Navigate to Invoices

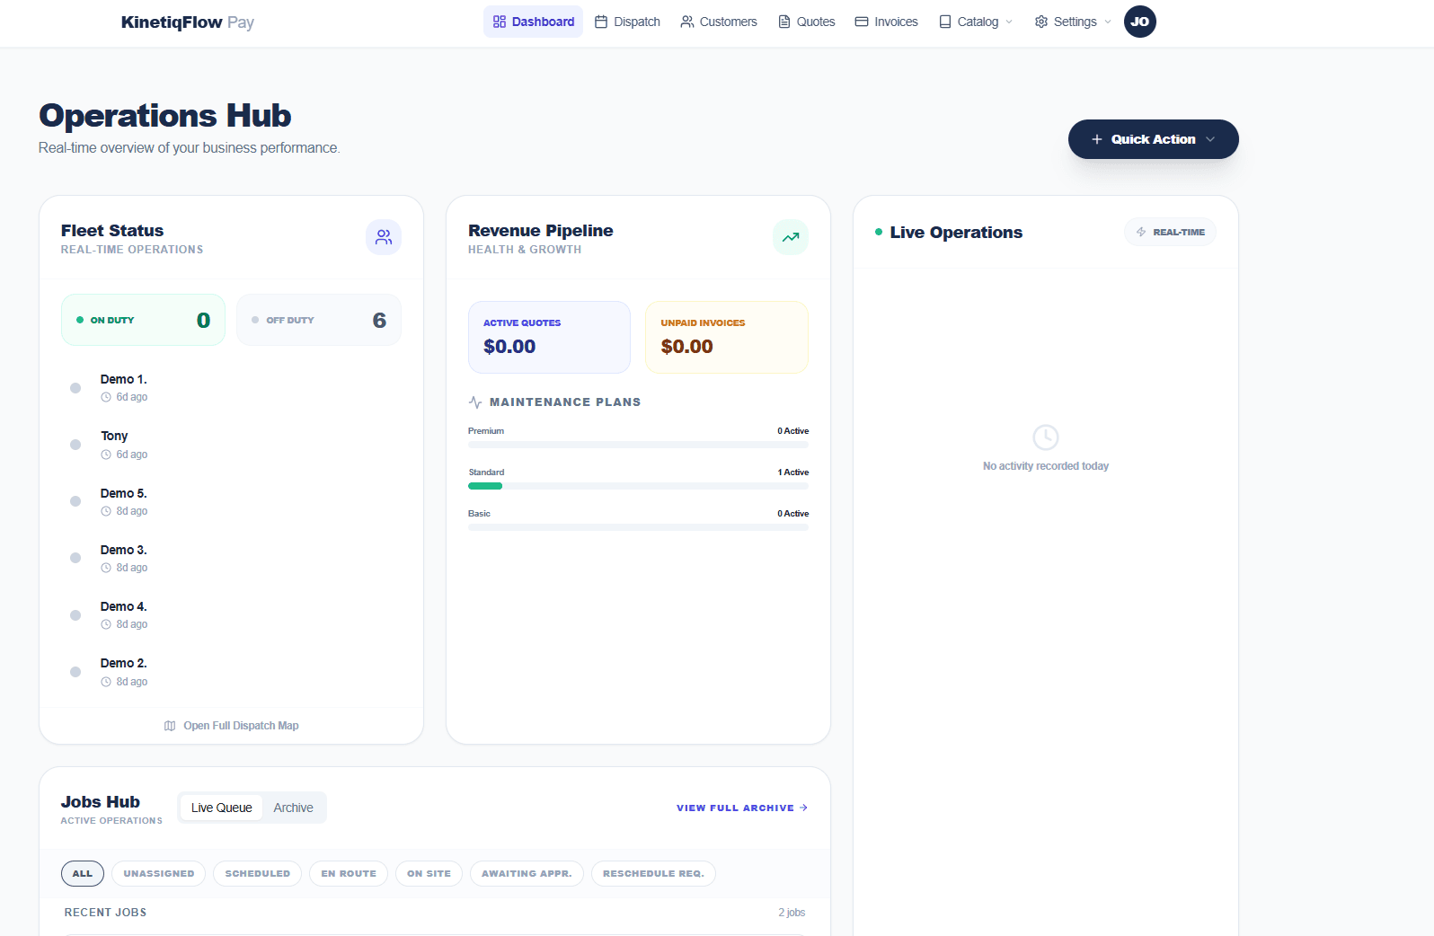click(x=886, y=22)
